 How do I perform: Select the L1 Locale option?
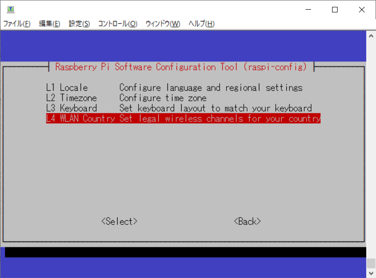[174, 87]
